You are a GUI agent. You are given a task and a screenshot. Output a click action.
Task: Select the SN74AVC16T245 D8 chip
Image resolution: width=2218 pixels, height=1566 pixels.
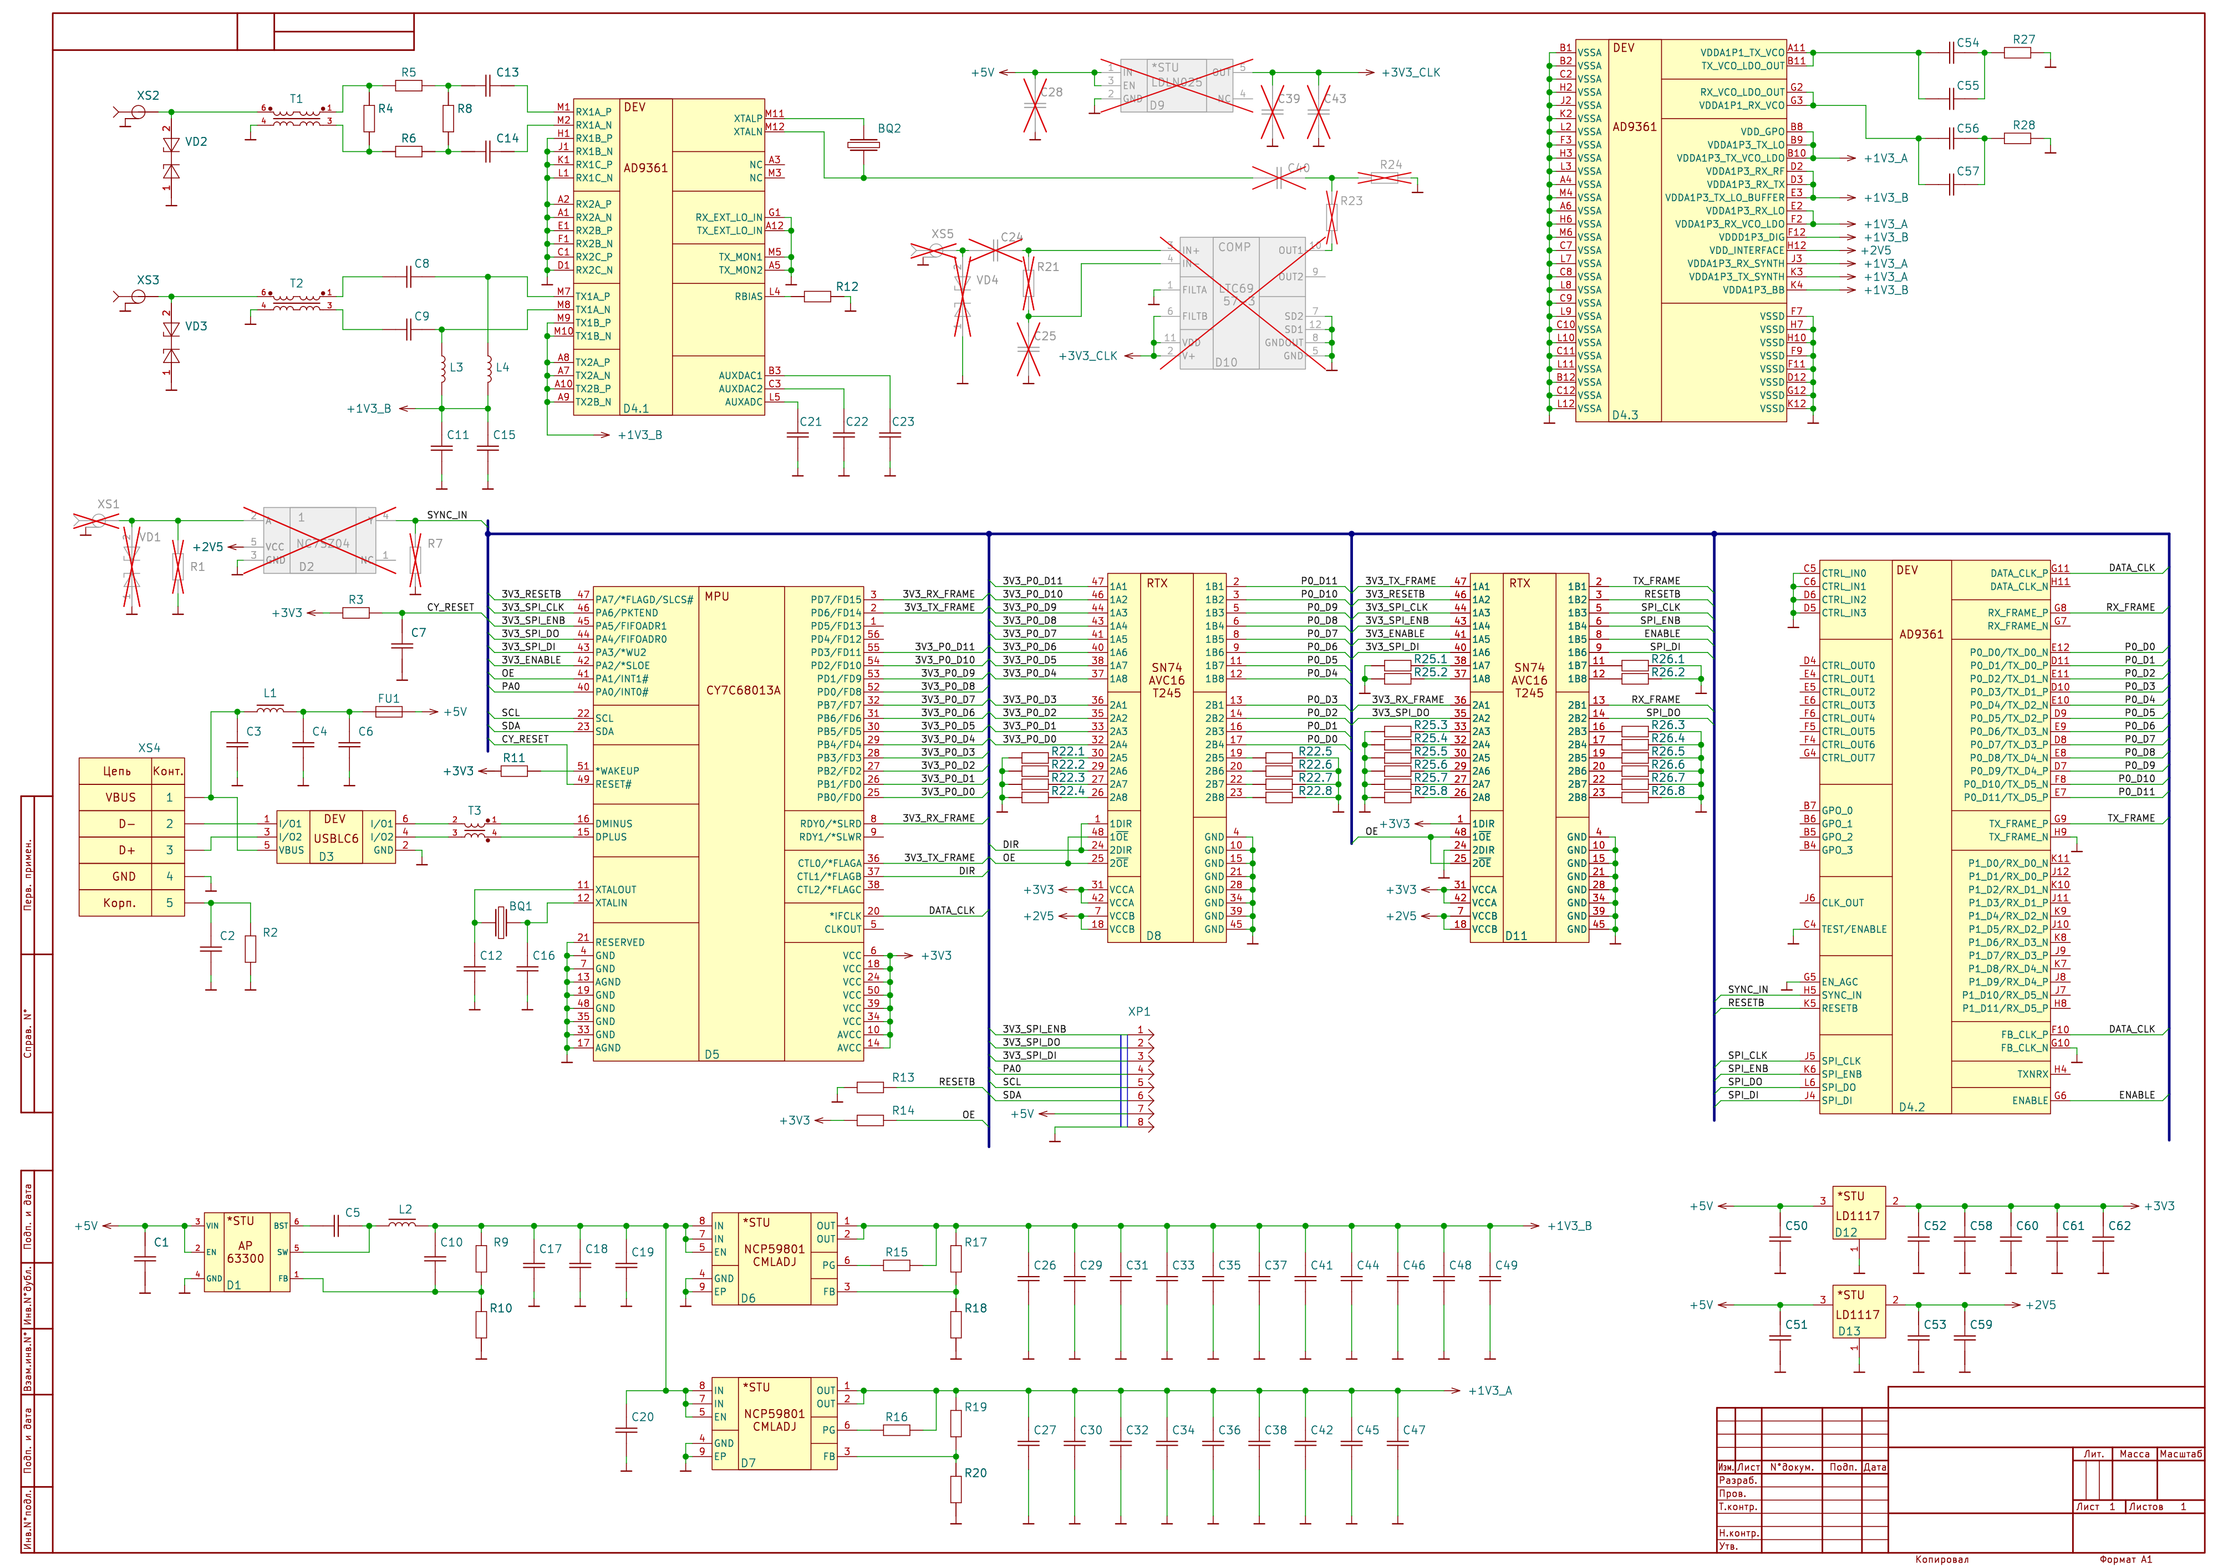[1166, 758]
